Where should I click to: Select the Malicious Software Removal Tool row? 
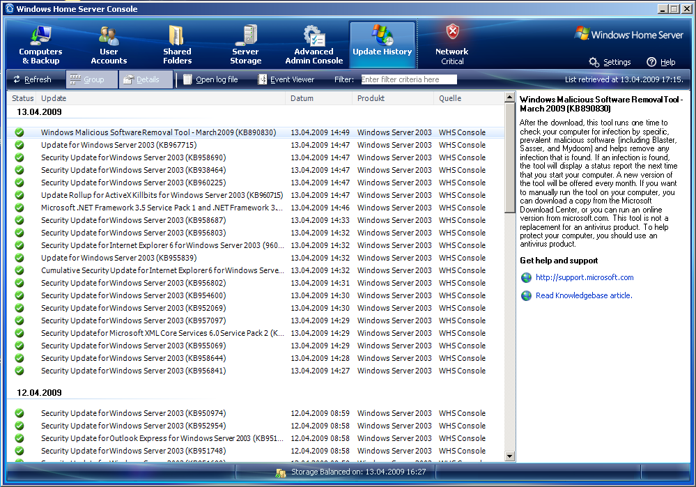click(255, 132)
